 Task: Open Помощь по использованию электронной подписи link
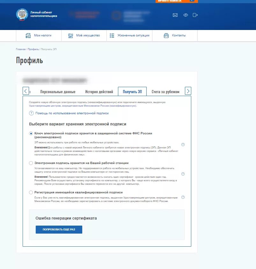click(x=72, y=113)
